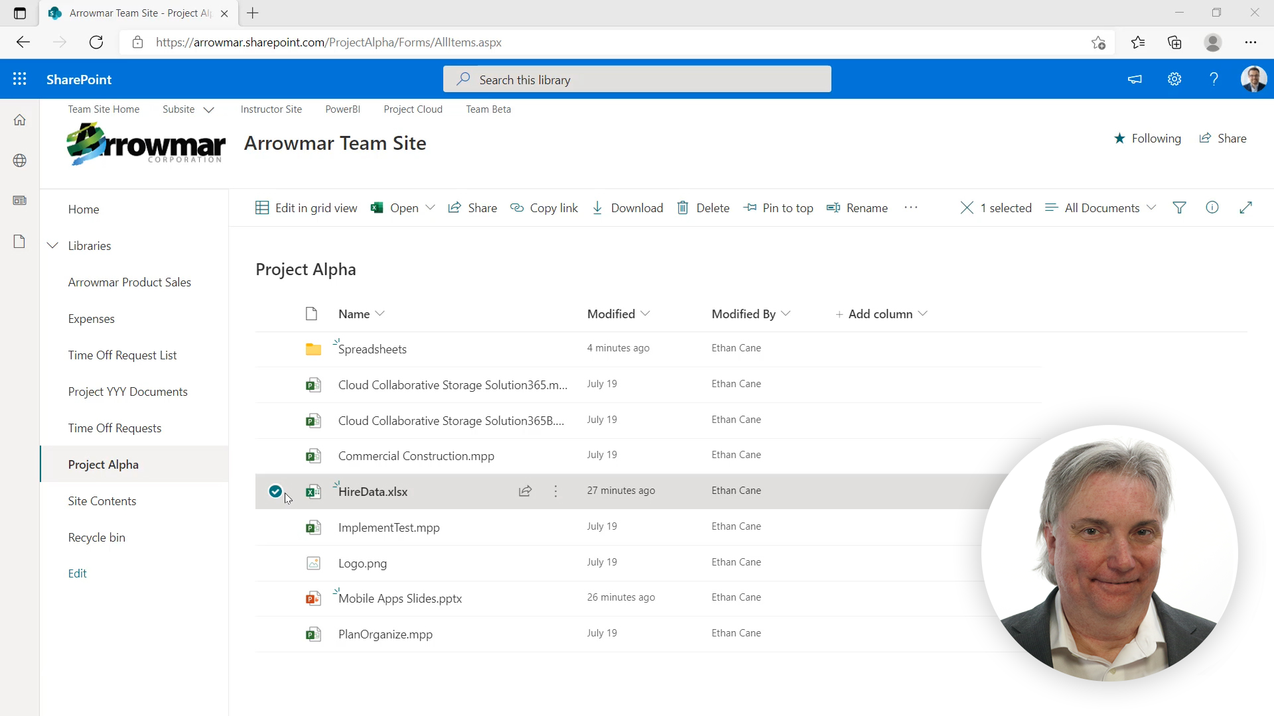Open the All Documents view dropdown
This screenshot has width=1274, height=716.
coord(1101,208)
